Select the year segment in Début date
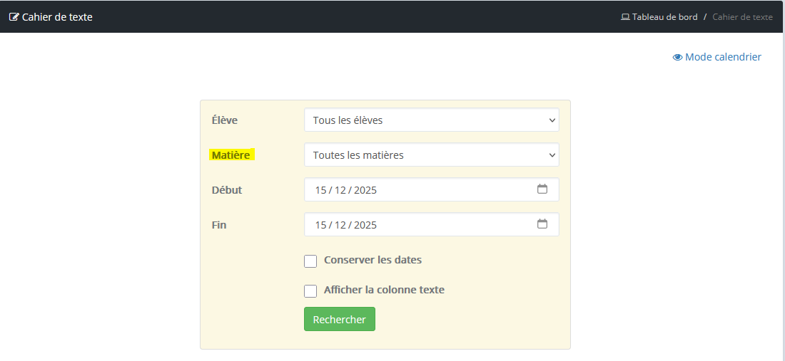 365,190
